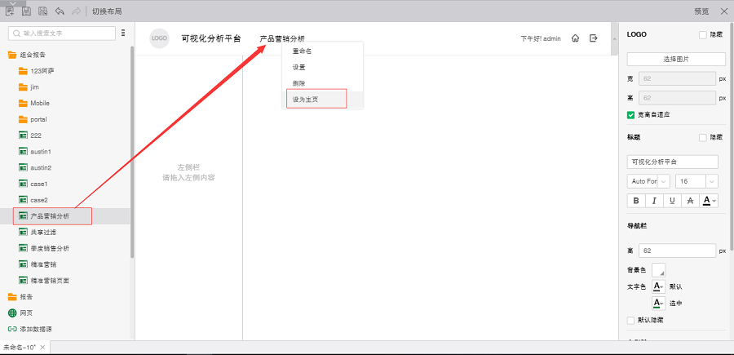
Task: Enable the 默认隐藏 checkbox
Action: tap(631, 320)
